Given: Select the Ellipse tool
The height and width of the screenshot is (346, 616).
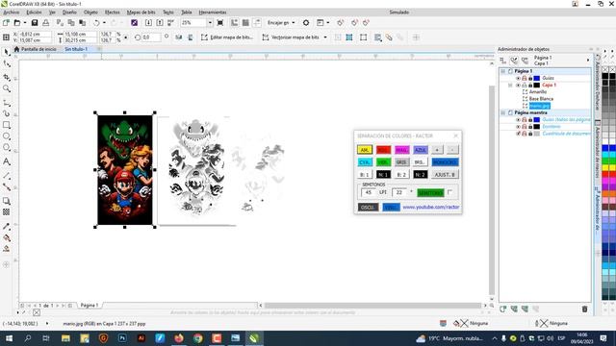Looking at the screenshot, I should pyautogui.click(x=7, y=136).
